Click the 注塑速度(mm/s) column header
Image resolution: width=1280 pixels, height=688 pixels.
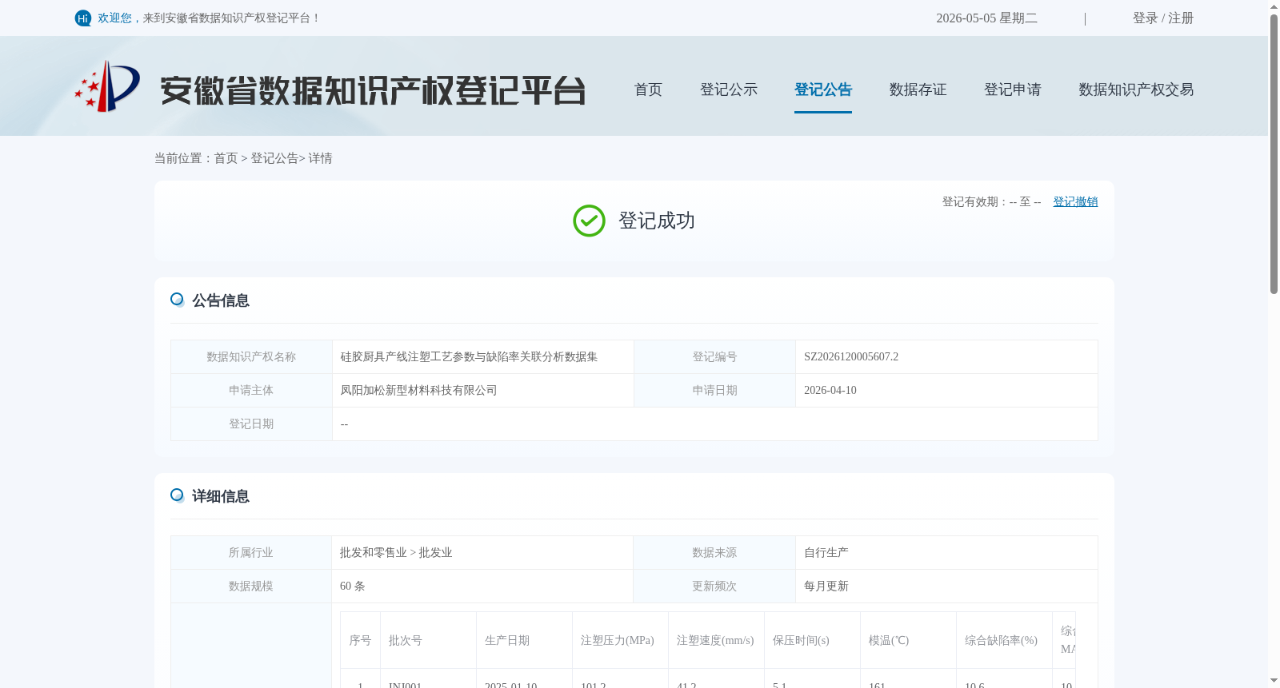pyautogui.click(x=715, y=641)
